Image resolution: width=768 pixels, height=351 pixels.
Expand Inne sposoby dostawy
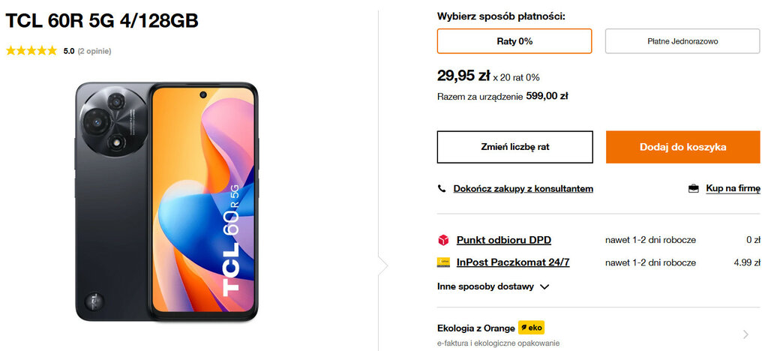coord(493,286)
